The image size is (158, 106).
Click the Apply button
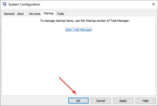[123, 101]
